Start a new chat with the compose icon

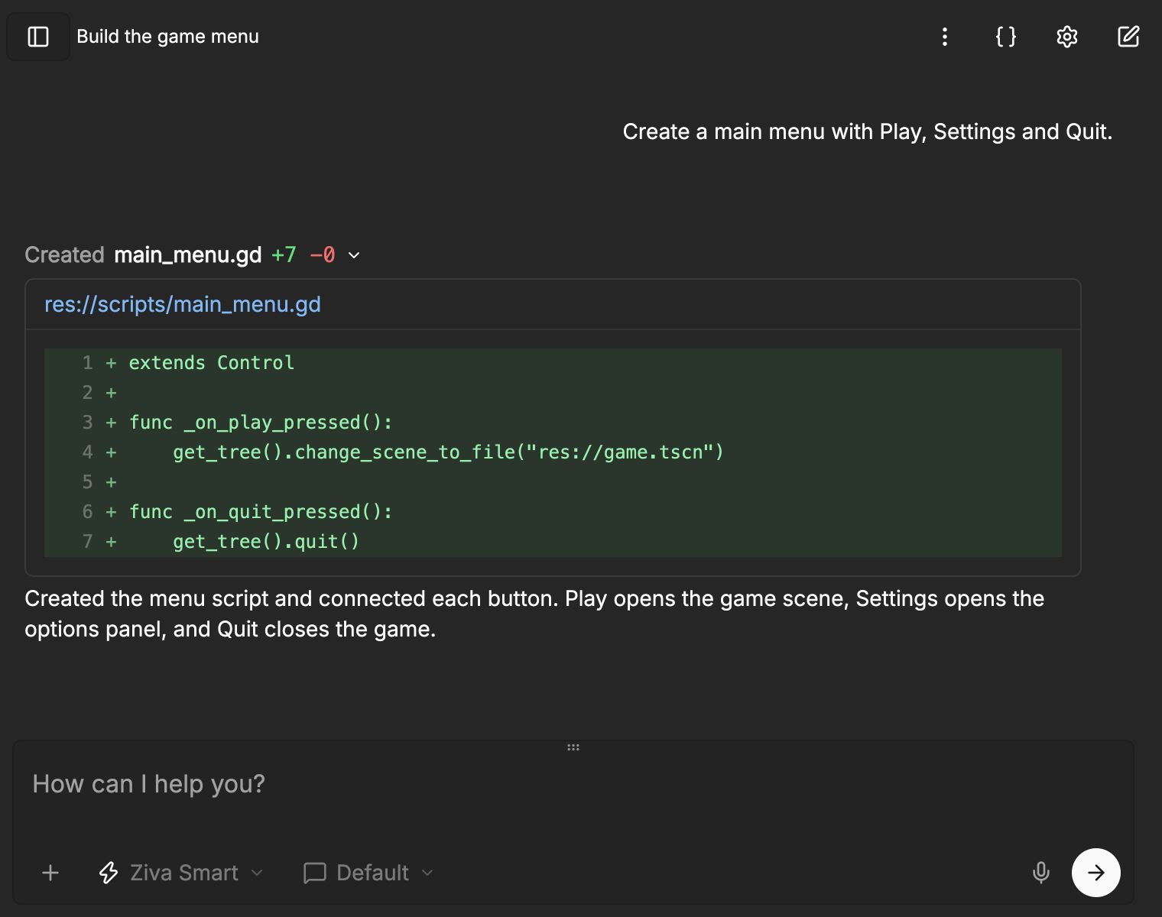pyautogui.click(x=1128, y=37)
